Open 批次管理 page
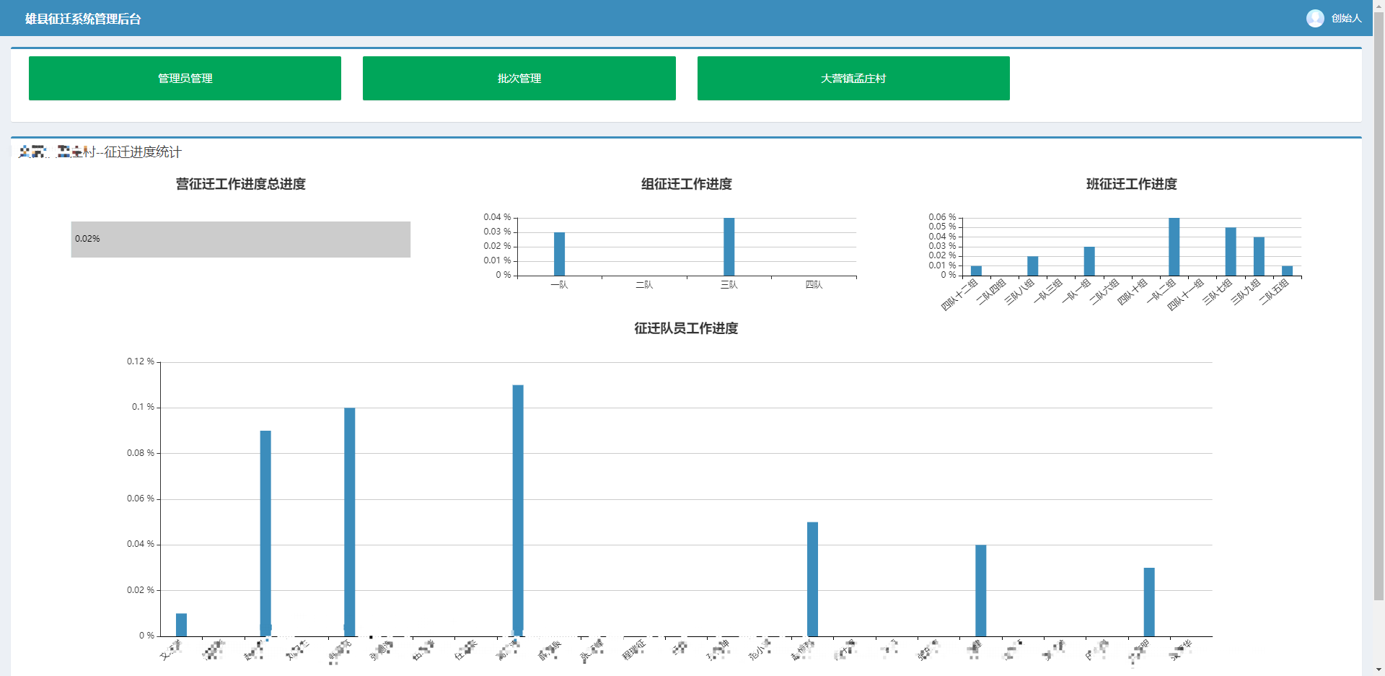The height and width of the screenshot is (676, 1385). 519,78
